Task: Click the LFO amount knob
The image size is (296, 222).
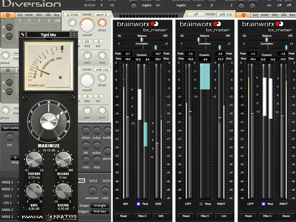Action: click(x=92, y=191)
